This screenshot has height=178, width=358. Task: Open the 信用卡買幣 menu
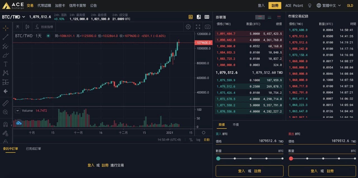[x=78, y=6]
